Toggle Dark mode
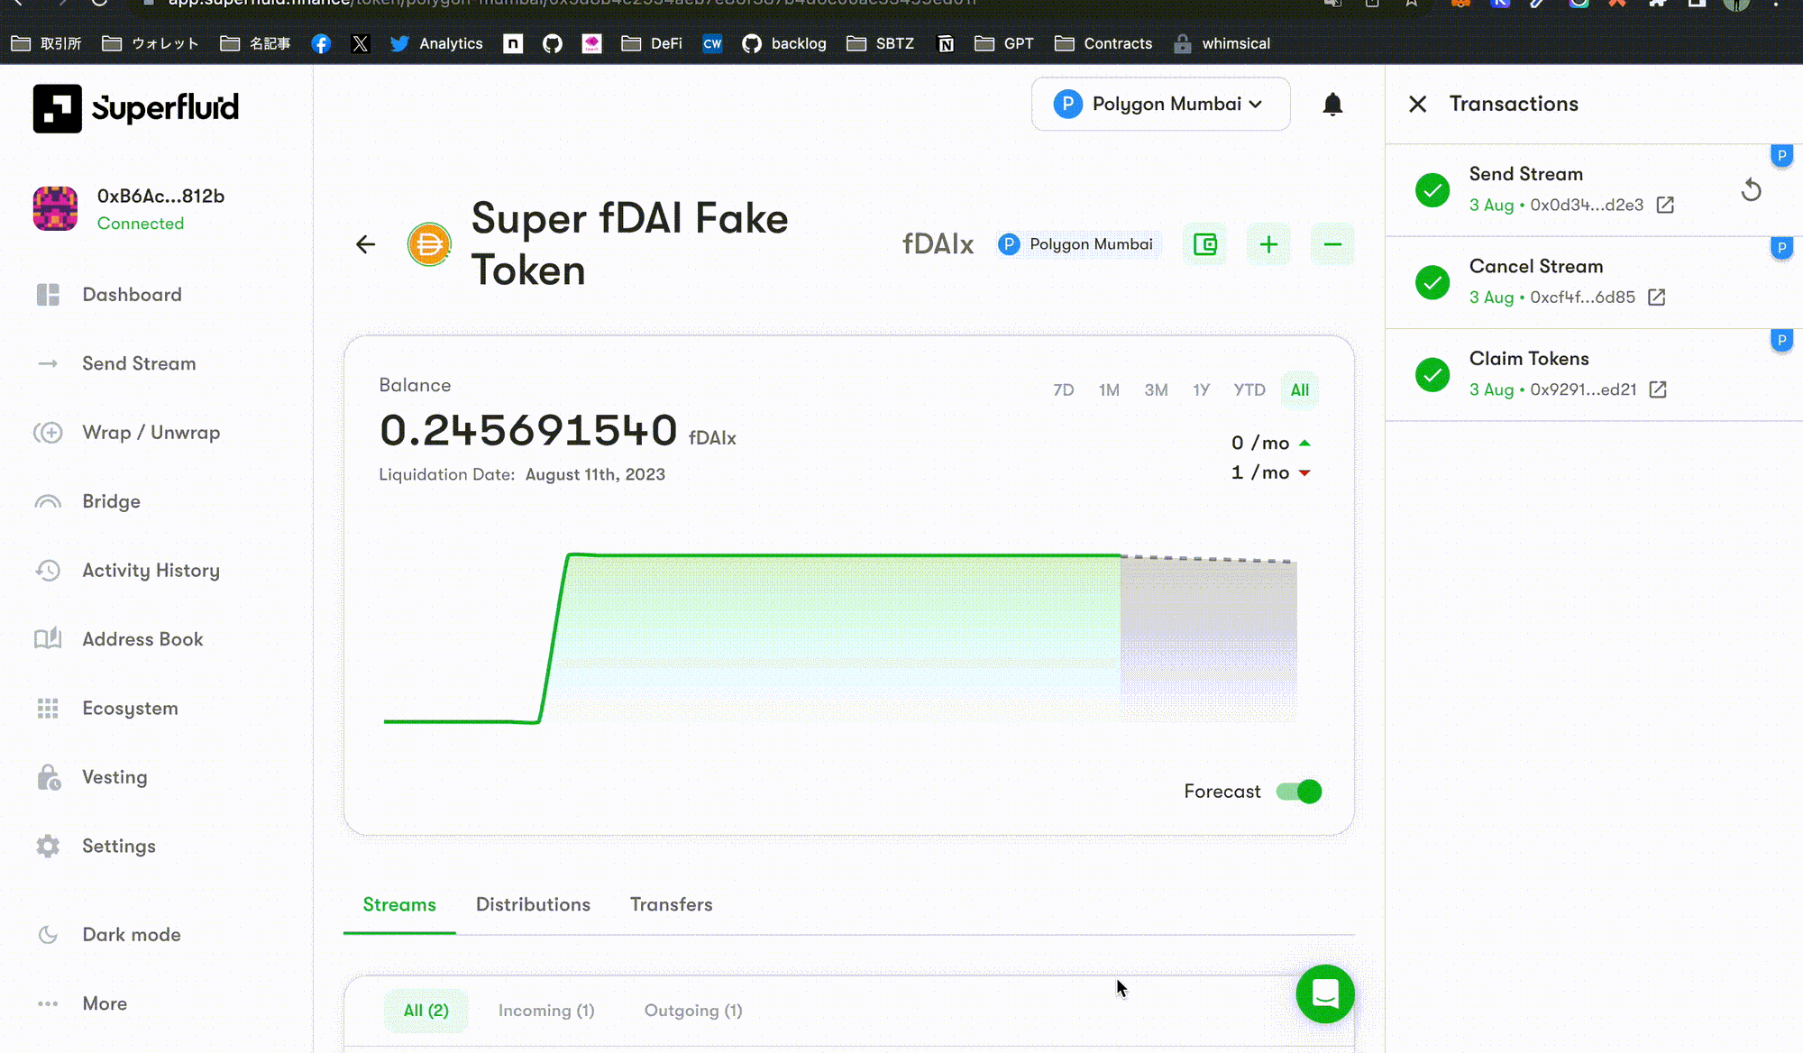This screenshot has width=1803, height=1053. [132, 935]
